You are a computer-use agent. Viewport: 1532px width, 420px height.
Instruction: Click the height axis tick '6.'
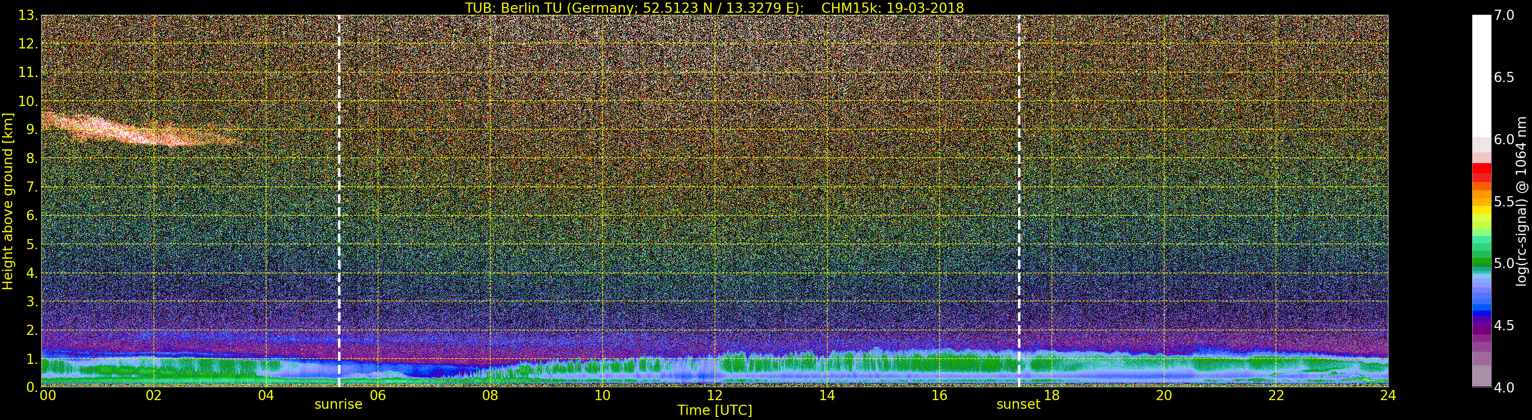(x=32, y=216)
